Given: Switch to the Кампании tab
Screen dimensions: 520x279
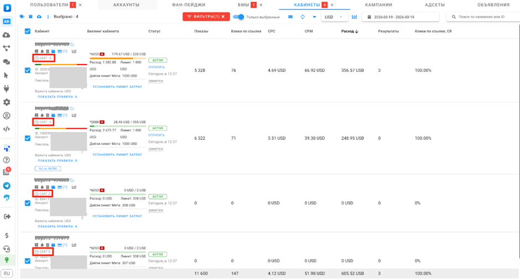Looking at the screenshot, I should [x=378, y=5].
